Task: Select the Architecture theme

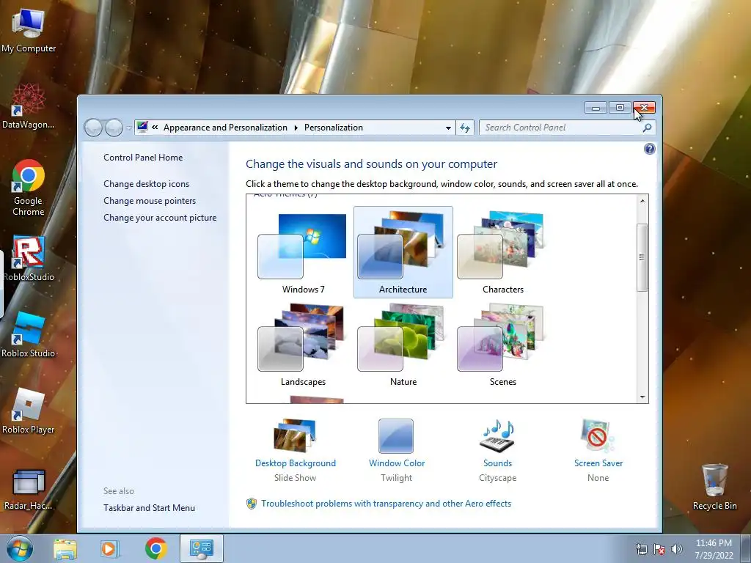Action: tap(403, 252)
